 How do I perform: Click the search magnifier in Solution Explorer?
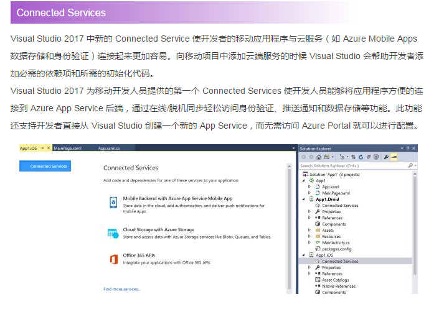pyautogui.click(x=410, y=165)
